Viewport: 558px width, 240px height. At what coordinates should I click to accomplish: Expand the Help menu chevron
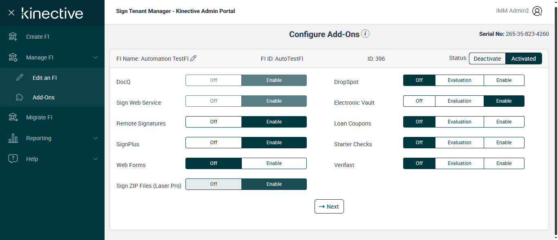pos(96,159)
